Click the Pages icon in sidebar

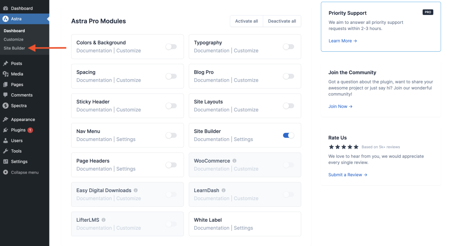pyautogui.click(x=5, y=84)
